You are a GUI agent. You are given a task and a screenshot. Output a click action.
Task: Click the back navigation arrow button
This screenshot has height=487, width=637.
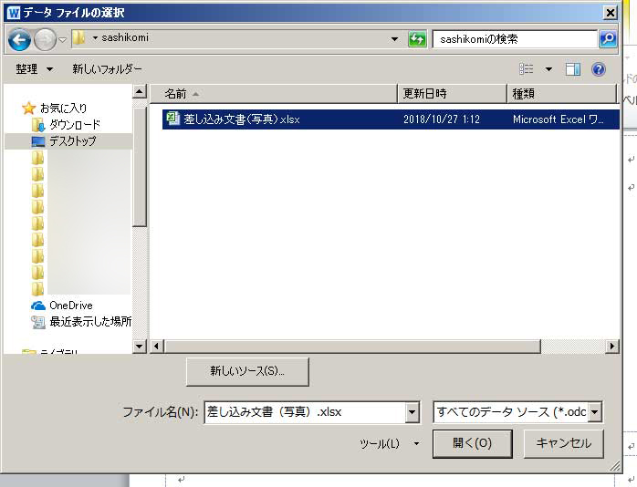(x=20, y=39)
